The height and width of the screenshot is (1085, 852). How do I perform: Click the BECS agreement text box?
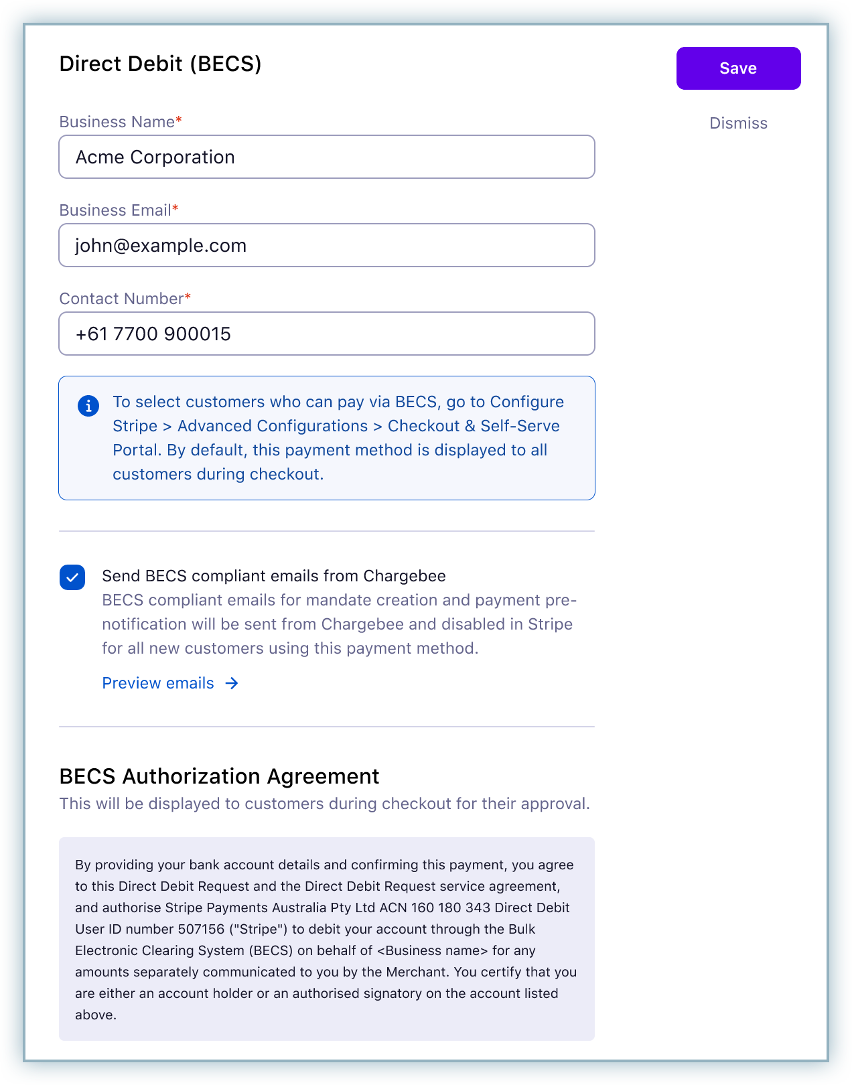(x=327, y=939)
